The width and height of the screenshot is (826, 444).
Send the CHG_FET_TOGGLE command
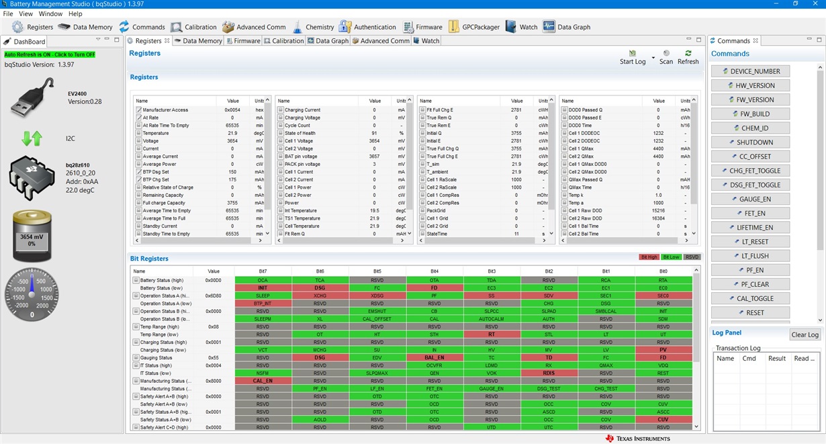(x=750, y=171)
